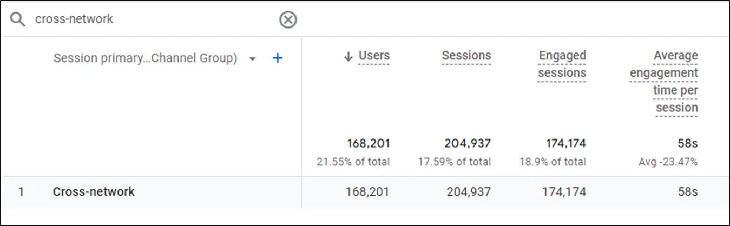Click the Session primary Channel Group dimension label
The height and width of the screenshot is (226, 730).
145,58
